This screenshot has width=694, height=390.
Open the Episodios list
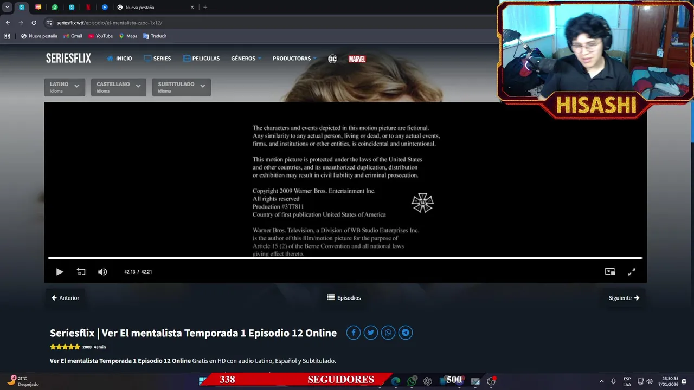click(344, 298)
